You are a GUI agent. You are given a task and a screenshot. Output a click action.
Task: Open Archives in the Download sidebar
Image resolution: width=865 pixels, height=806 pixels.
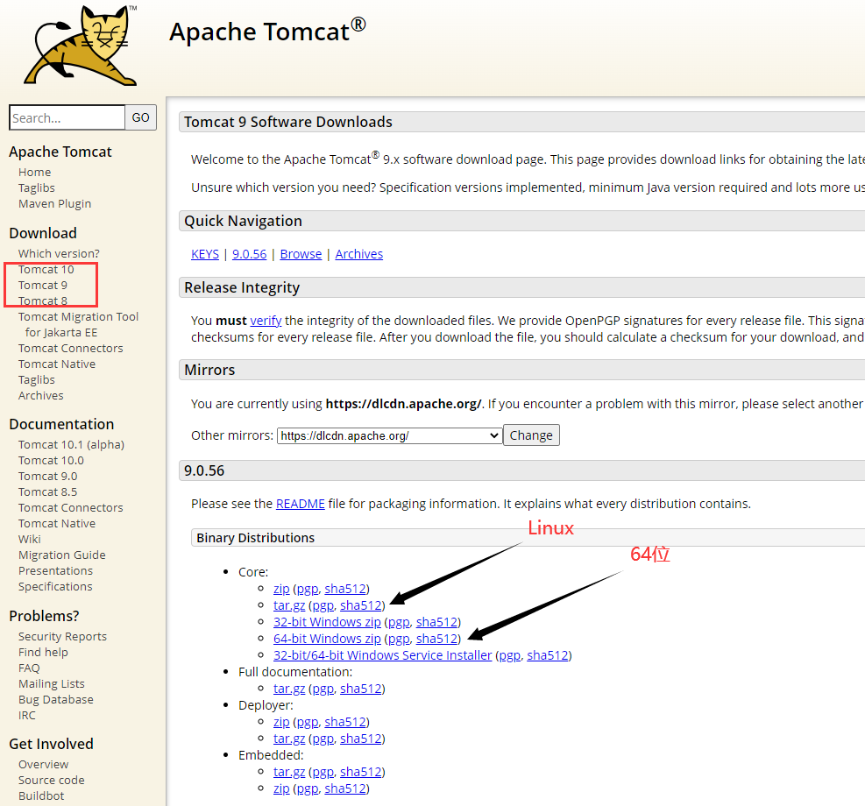tap(41, 396)
